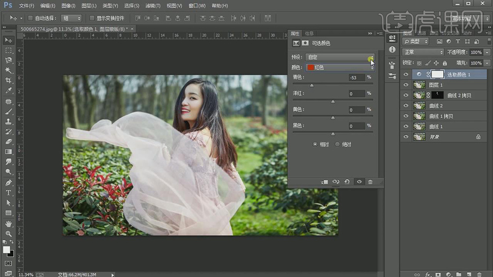Screen dimensions: 493x277
Task: Reset adjustment to defaults icon
Action: coord(347,182)
